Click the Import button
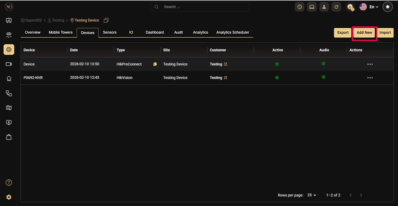The image size is (398, 206). [385, 33]
